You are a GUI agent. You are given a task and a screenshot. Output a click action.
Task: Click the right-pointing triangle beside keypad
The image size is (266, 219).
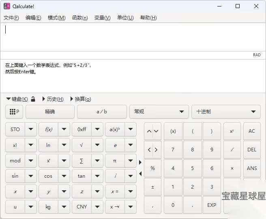140,162
